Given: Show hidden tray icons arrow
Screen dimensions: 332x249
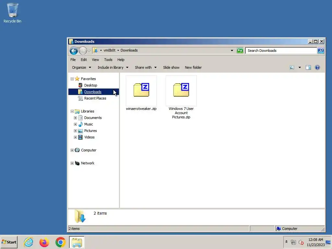Looking at the screenshot, I should click(x=286, y=242).
